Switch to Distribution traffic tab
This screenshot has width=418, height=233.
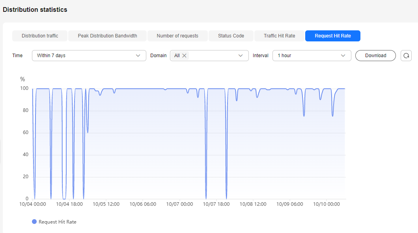(40, 36)
